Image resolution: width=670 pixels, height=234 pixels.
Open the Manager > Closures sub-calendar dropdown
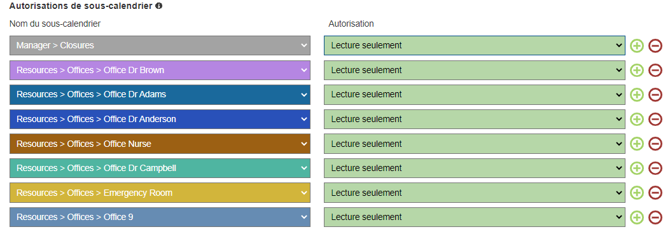pyautogui.click(x=160, y=45)
